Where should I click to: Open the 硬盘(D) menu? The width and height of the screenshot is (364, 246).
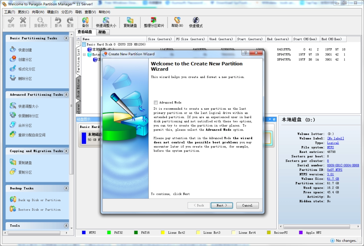point(53,12)
